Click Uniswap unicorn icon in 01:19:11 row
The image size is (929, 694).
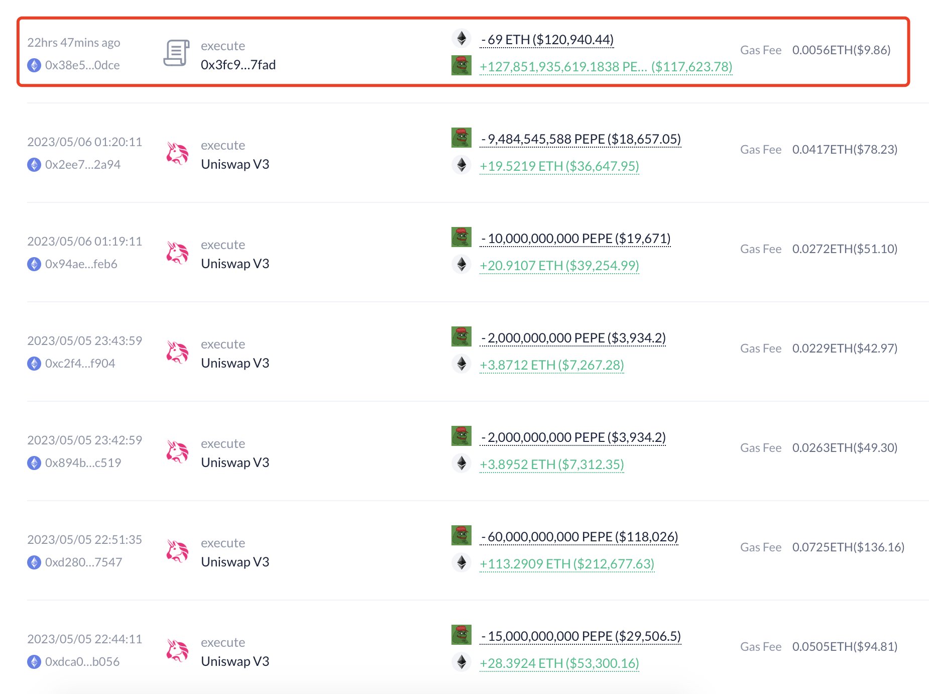click(177, 253)
